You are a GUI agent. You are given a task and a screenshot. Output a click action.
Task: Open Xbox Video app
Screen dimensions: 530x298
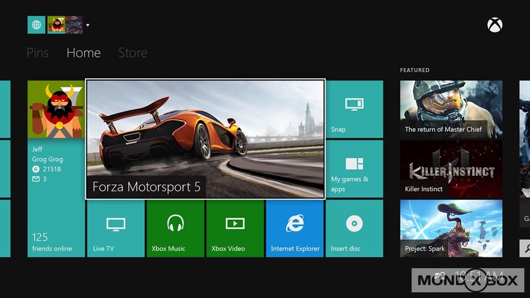pyautogui.click(x=235, y=228)
